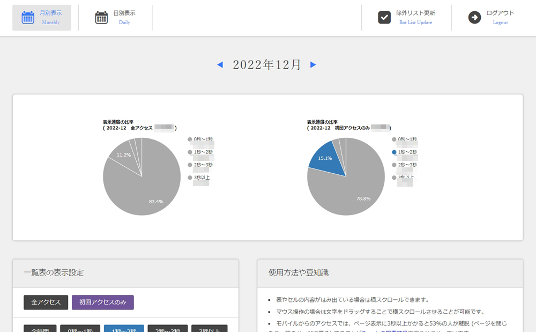The height and width of the screenshot is (332, 536).
Task: Click the 一覧表の表示設定 panel heading
Action: [x=54, y=272]
